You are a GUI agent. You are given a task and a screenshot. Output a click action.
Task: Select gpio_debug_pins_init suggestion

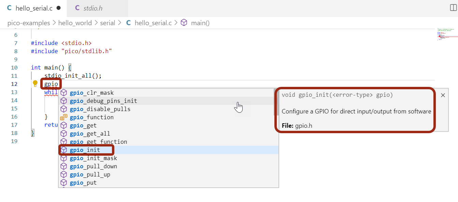103,101
